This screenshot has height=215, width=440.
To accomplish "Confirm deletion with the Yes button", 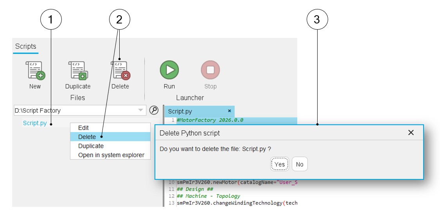I will [280, 164].
